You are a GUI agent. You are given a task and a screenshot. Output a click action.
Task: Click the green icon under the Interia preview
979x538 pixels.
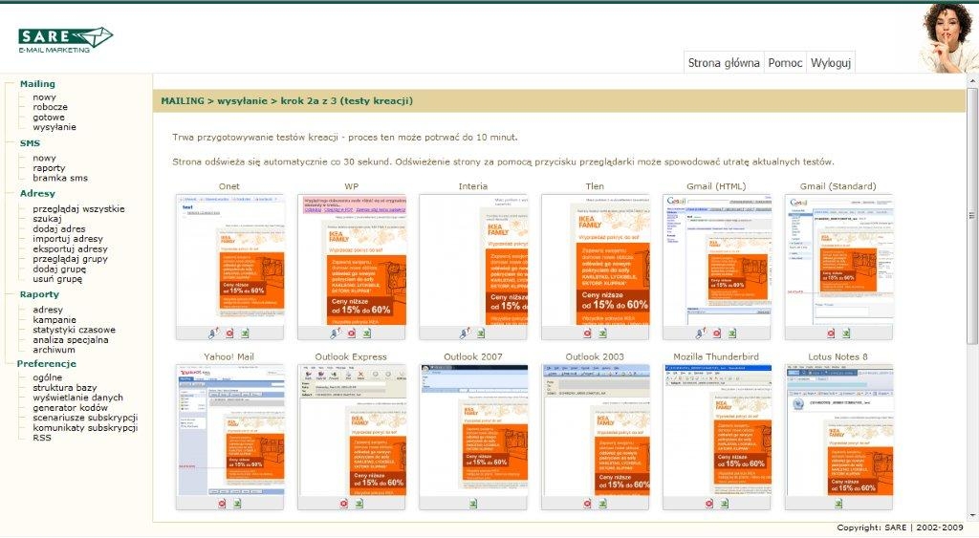pos(480,333)
